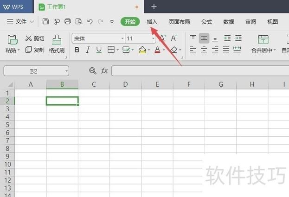This screenshot has width=289, height=197.
Task: Undo the last action
Action: (x=90, y=22)
